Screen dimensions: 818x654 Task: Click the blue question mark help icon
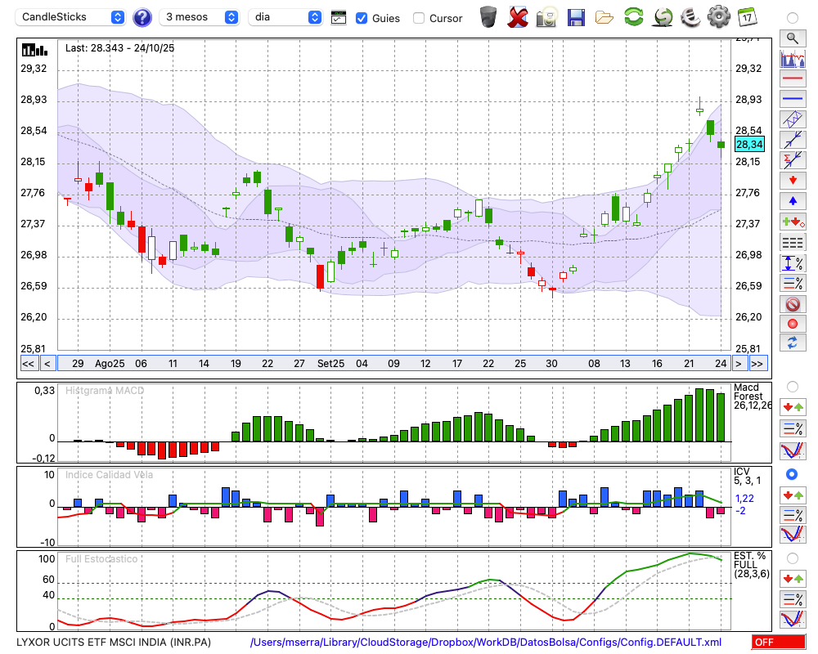click(x=142, y=17)
